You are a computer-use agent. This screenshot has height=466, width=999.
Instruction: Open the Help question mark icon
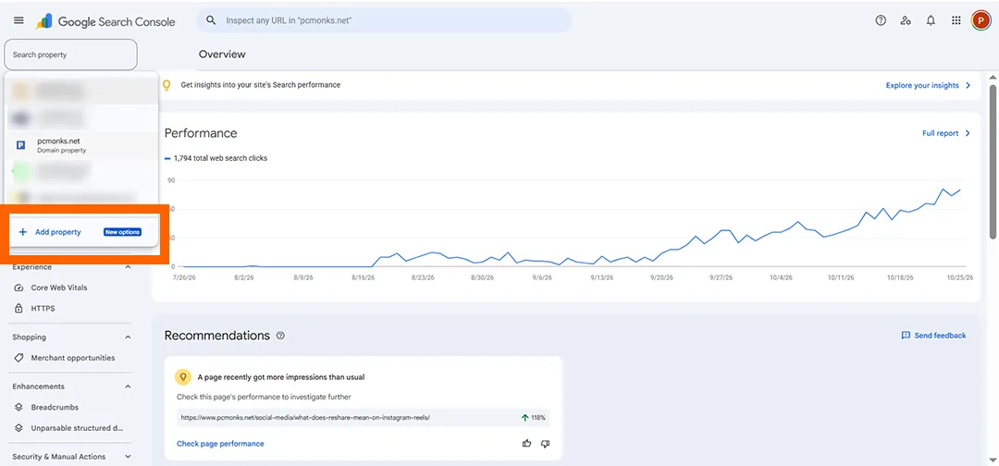pyautogui.click(x=881, y=20)
